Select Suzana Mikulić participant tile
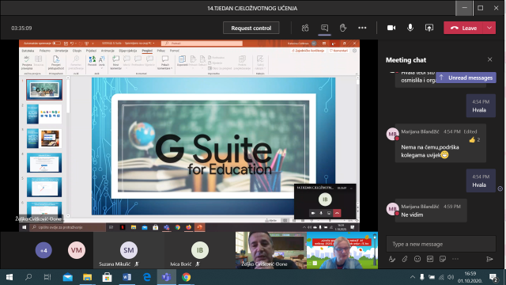This screenshot has height=285, width=506. coord(129,250)
